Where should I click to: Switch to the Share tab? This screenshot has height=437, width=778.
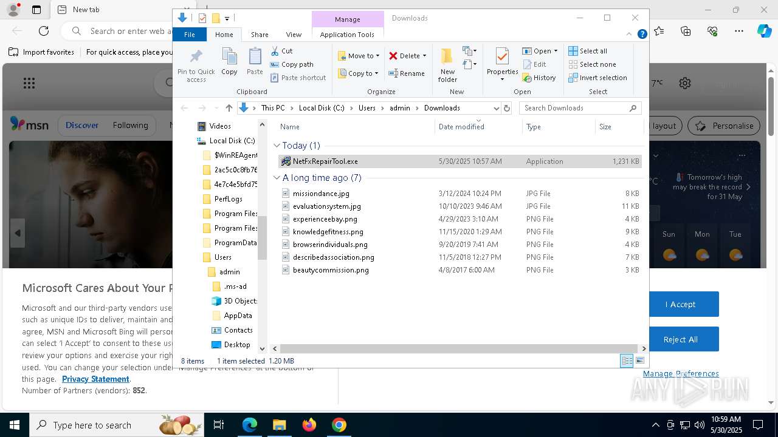tap(260, 35)
